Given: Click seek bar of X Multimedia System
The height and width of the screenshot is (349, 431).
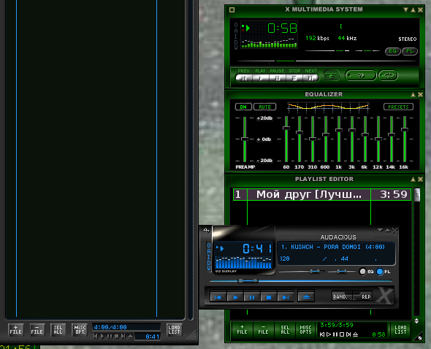Looking at the screenshot, I should (327, 61).
